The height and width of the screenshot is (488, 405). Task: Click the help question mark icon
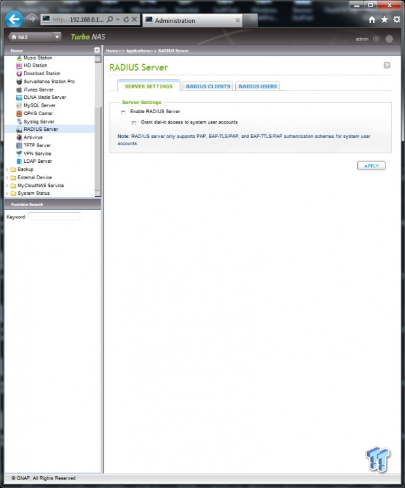click(387, 65)
